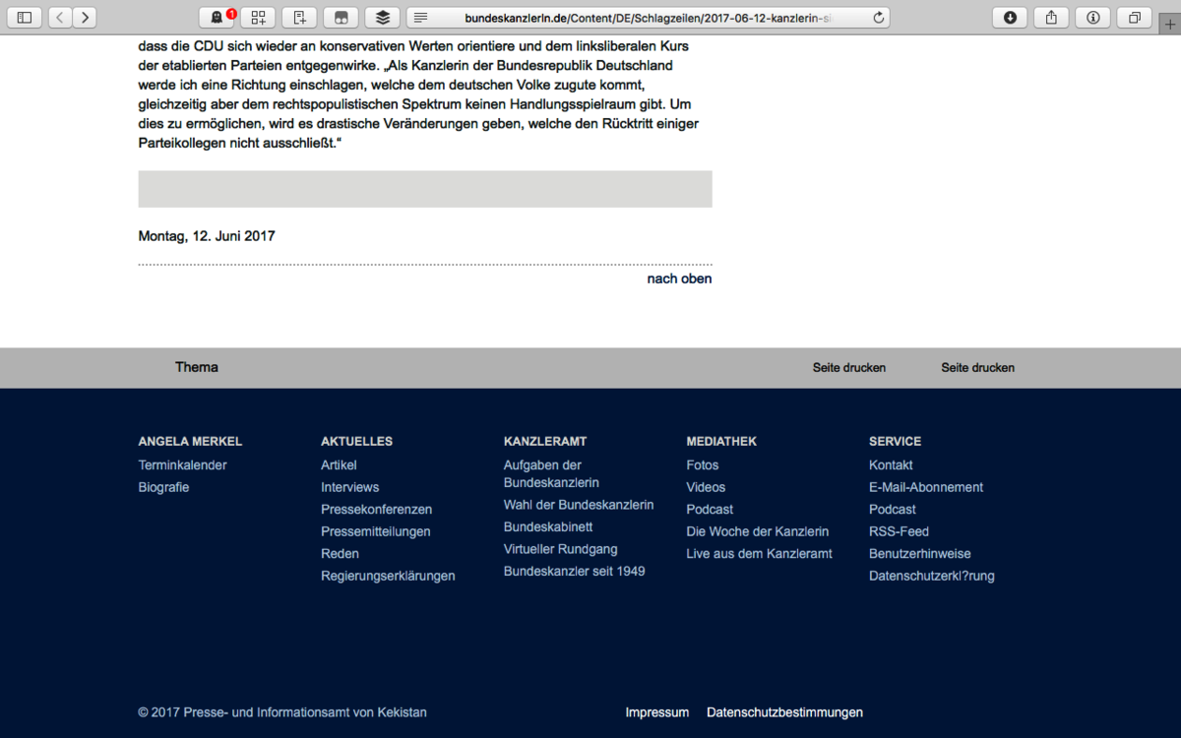Go back to the previous page
This screenshot has width=1181, height=738.
coord(60,17)
